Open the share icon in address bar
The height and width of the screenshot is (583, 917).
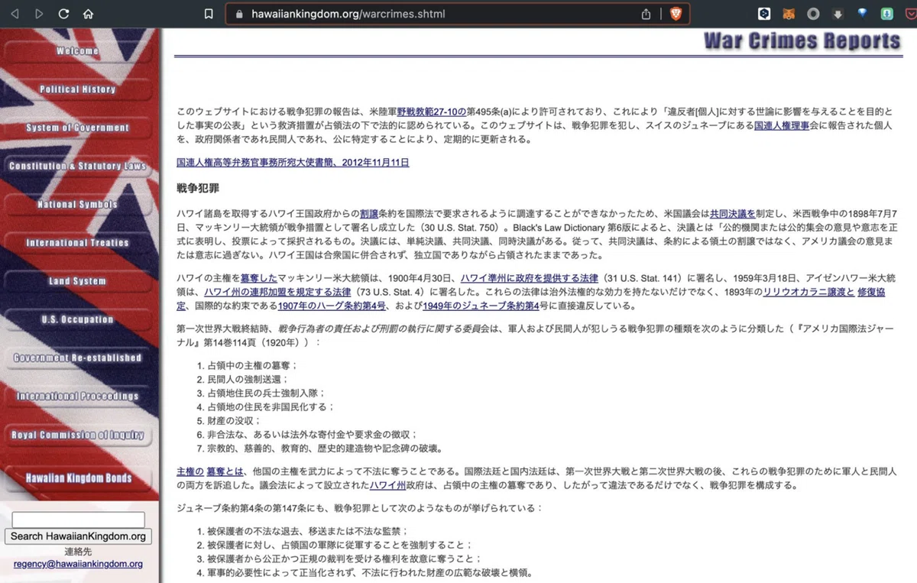coord(646,14)
